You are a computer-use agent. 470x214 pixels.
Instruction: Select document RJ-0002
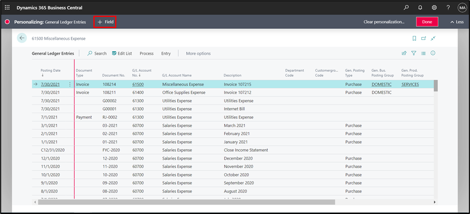[x=109, y=117]
